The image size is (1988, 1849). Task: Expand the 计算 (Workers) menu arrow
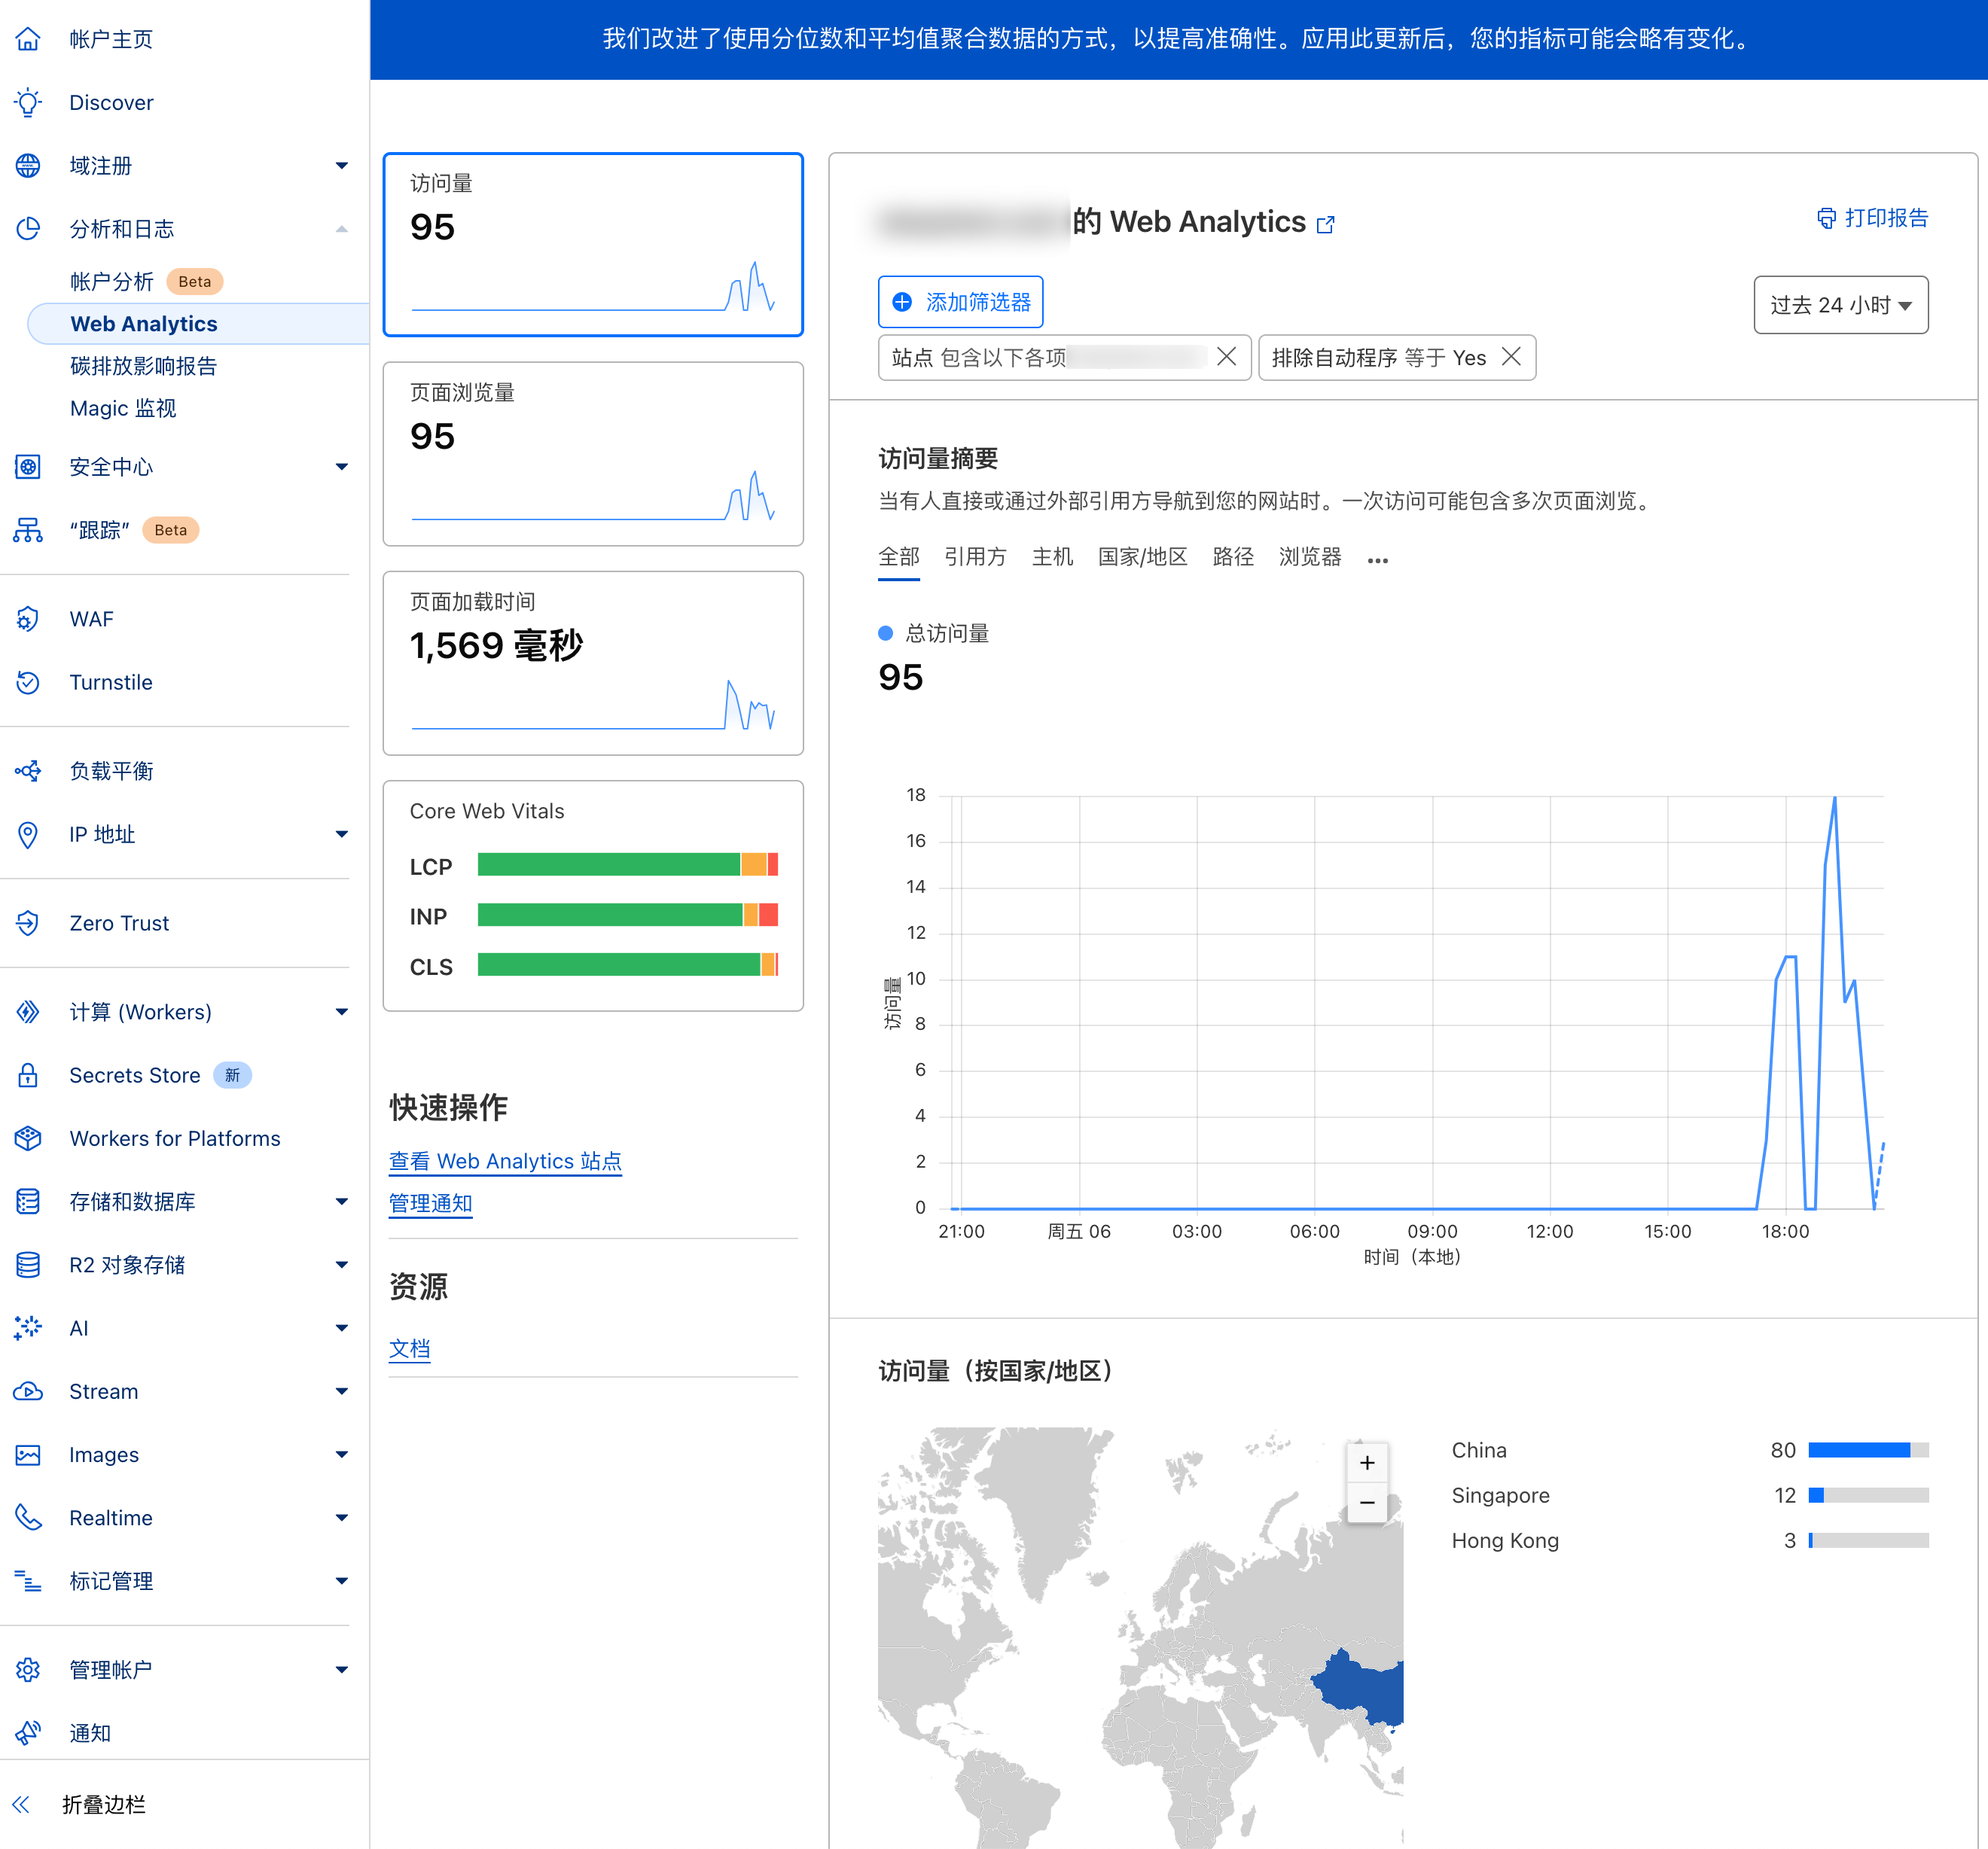(x=341, y=1012)
